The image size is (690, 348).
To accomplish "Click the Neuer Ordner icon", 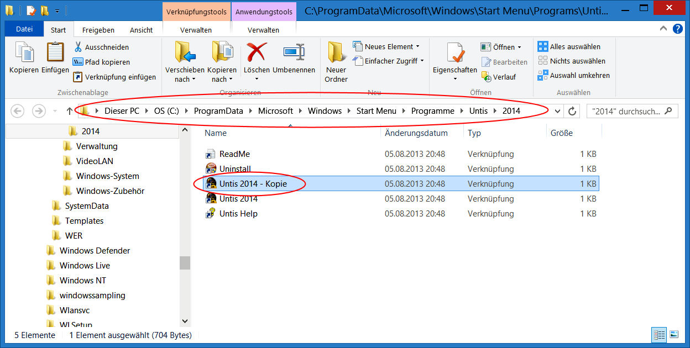I will click(336, 53).
